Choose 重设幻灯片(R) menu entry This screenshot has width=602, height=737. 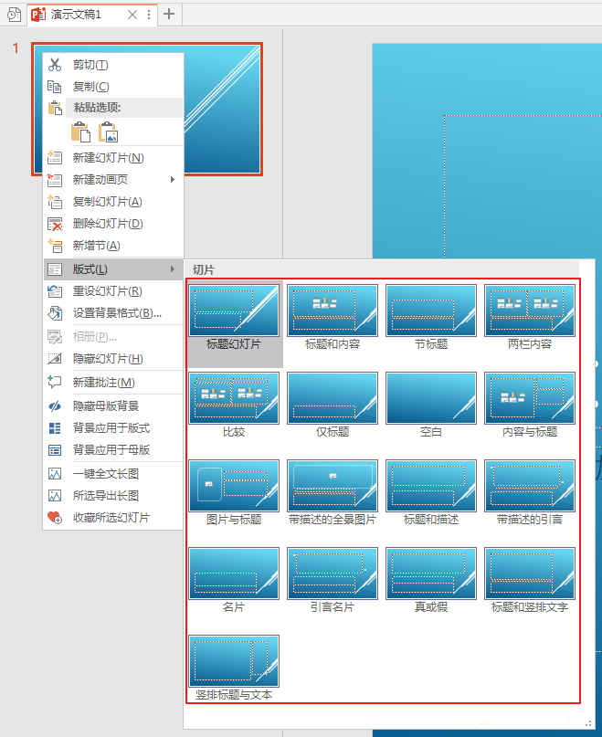(113, 291)
